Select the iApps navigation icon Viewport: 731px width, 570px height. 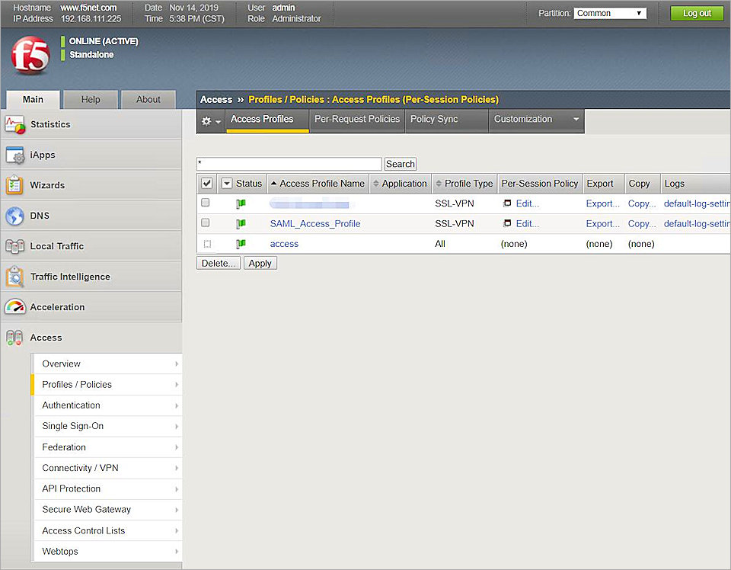click(17, 155)
